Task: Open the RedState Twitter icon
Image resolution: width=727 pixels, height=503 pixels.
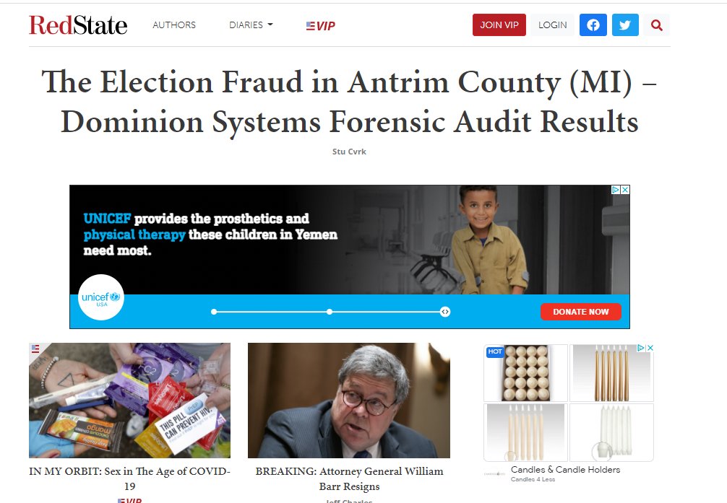Action: pyautogui.click(x=625, y=25)
